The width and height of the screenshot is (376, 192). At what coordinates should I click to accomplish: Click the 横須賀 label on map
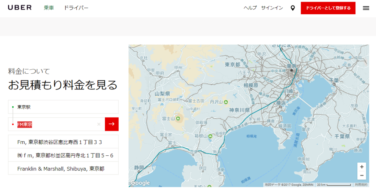point(285,126)
